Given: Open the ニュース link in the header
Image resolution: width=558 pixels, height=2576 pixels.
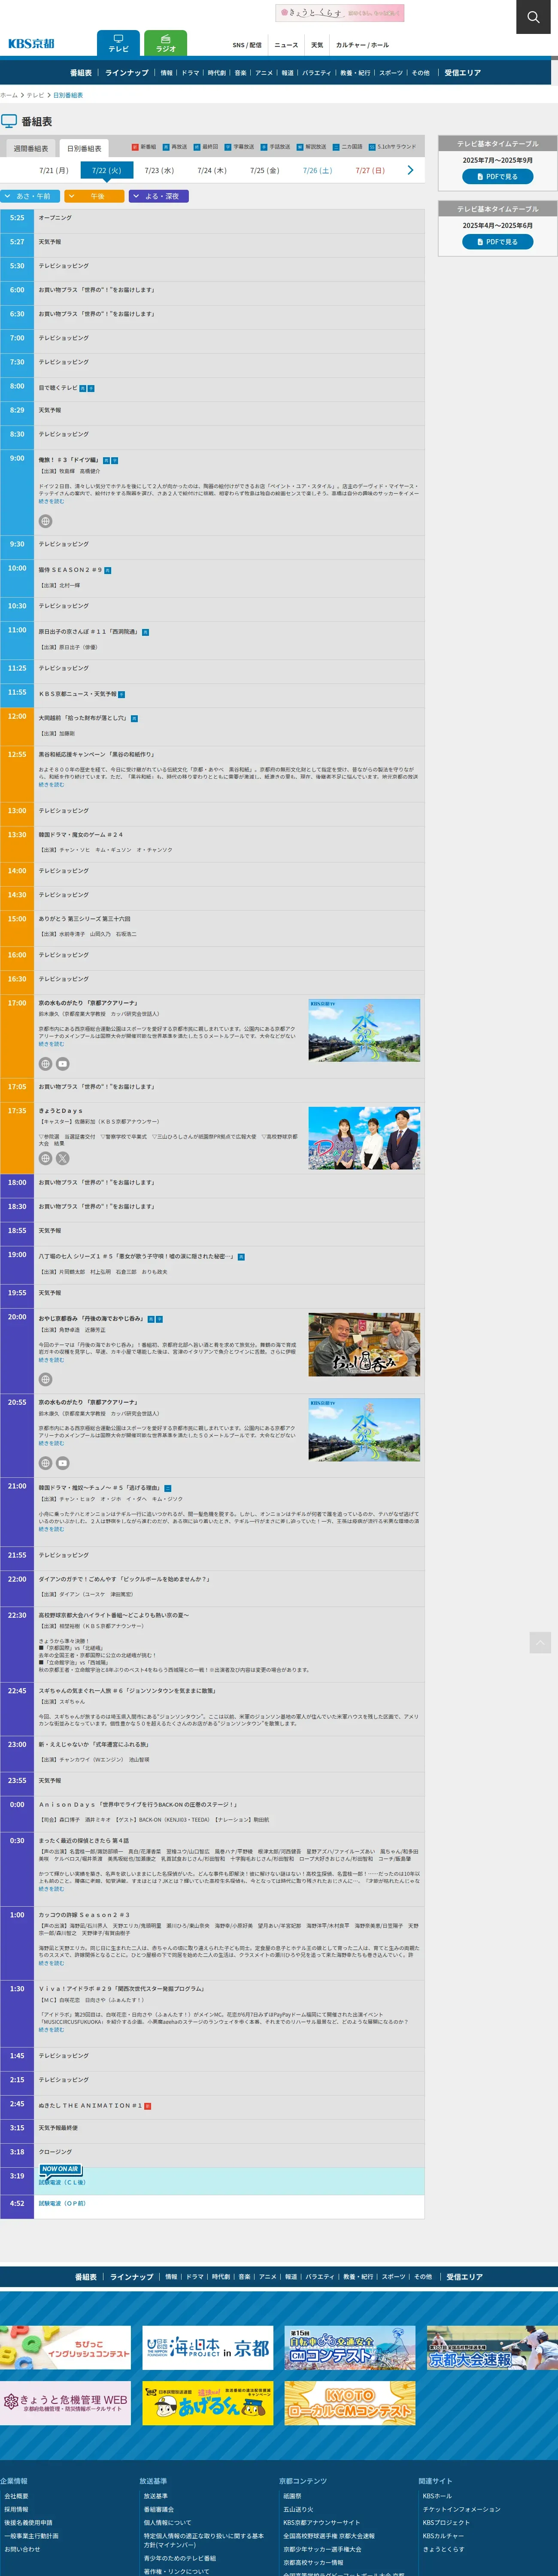Looking at the screenshot, I should coord(286,45).
